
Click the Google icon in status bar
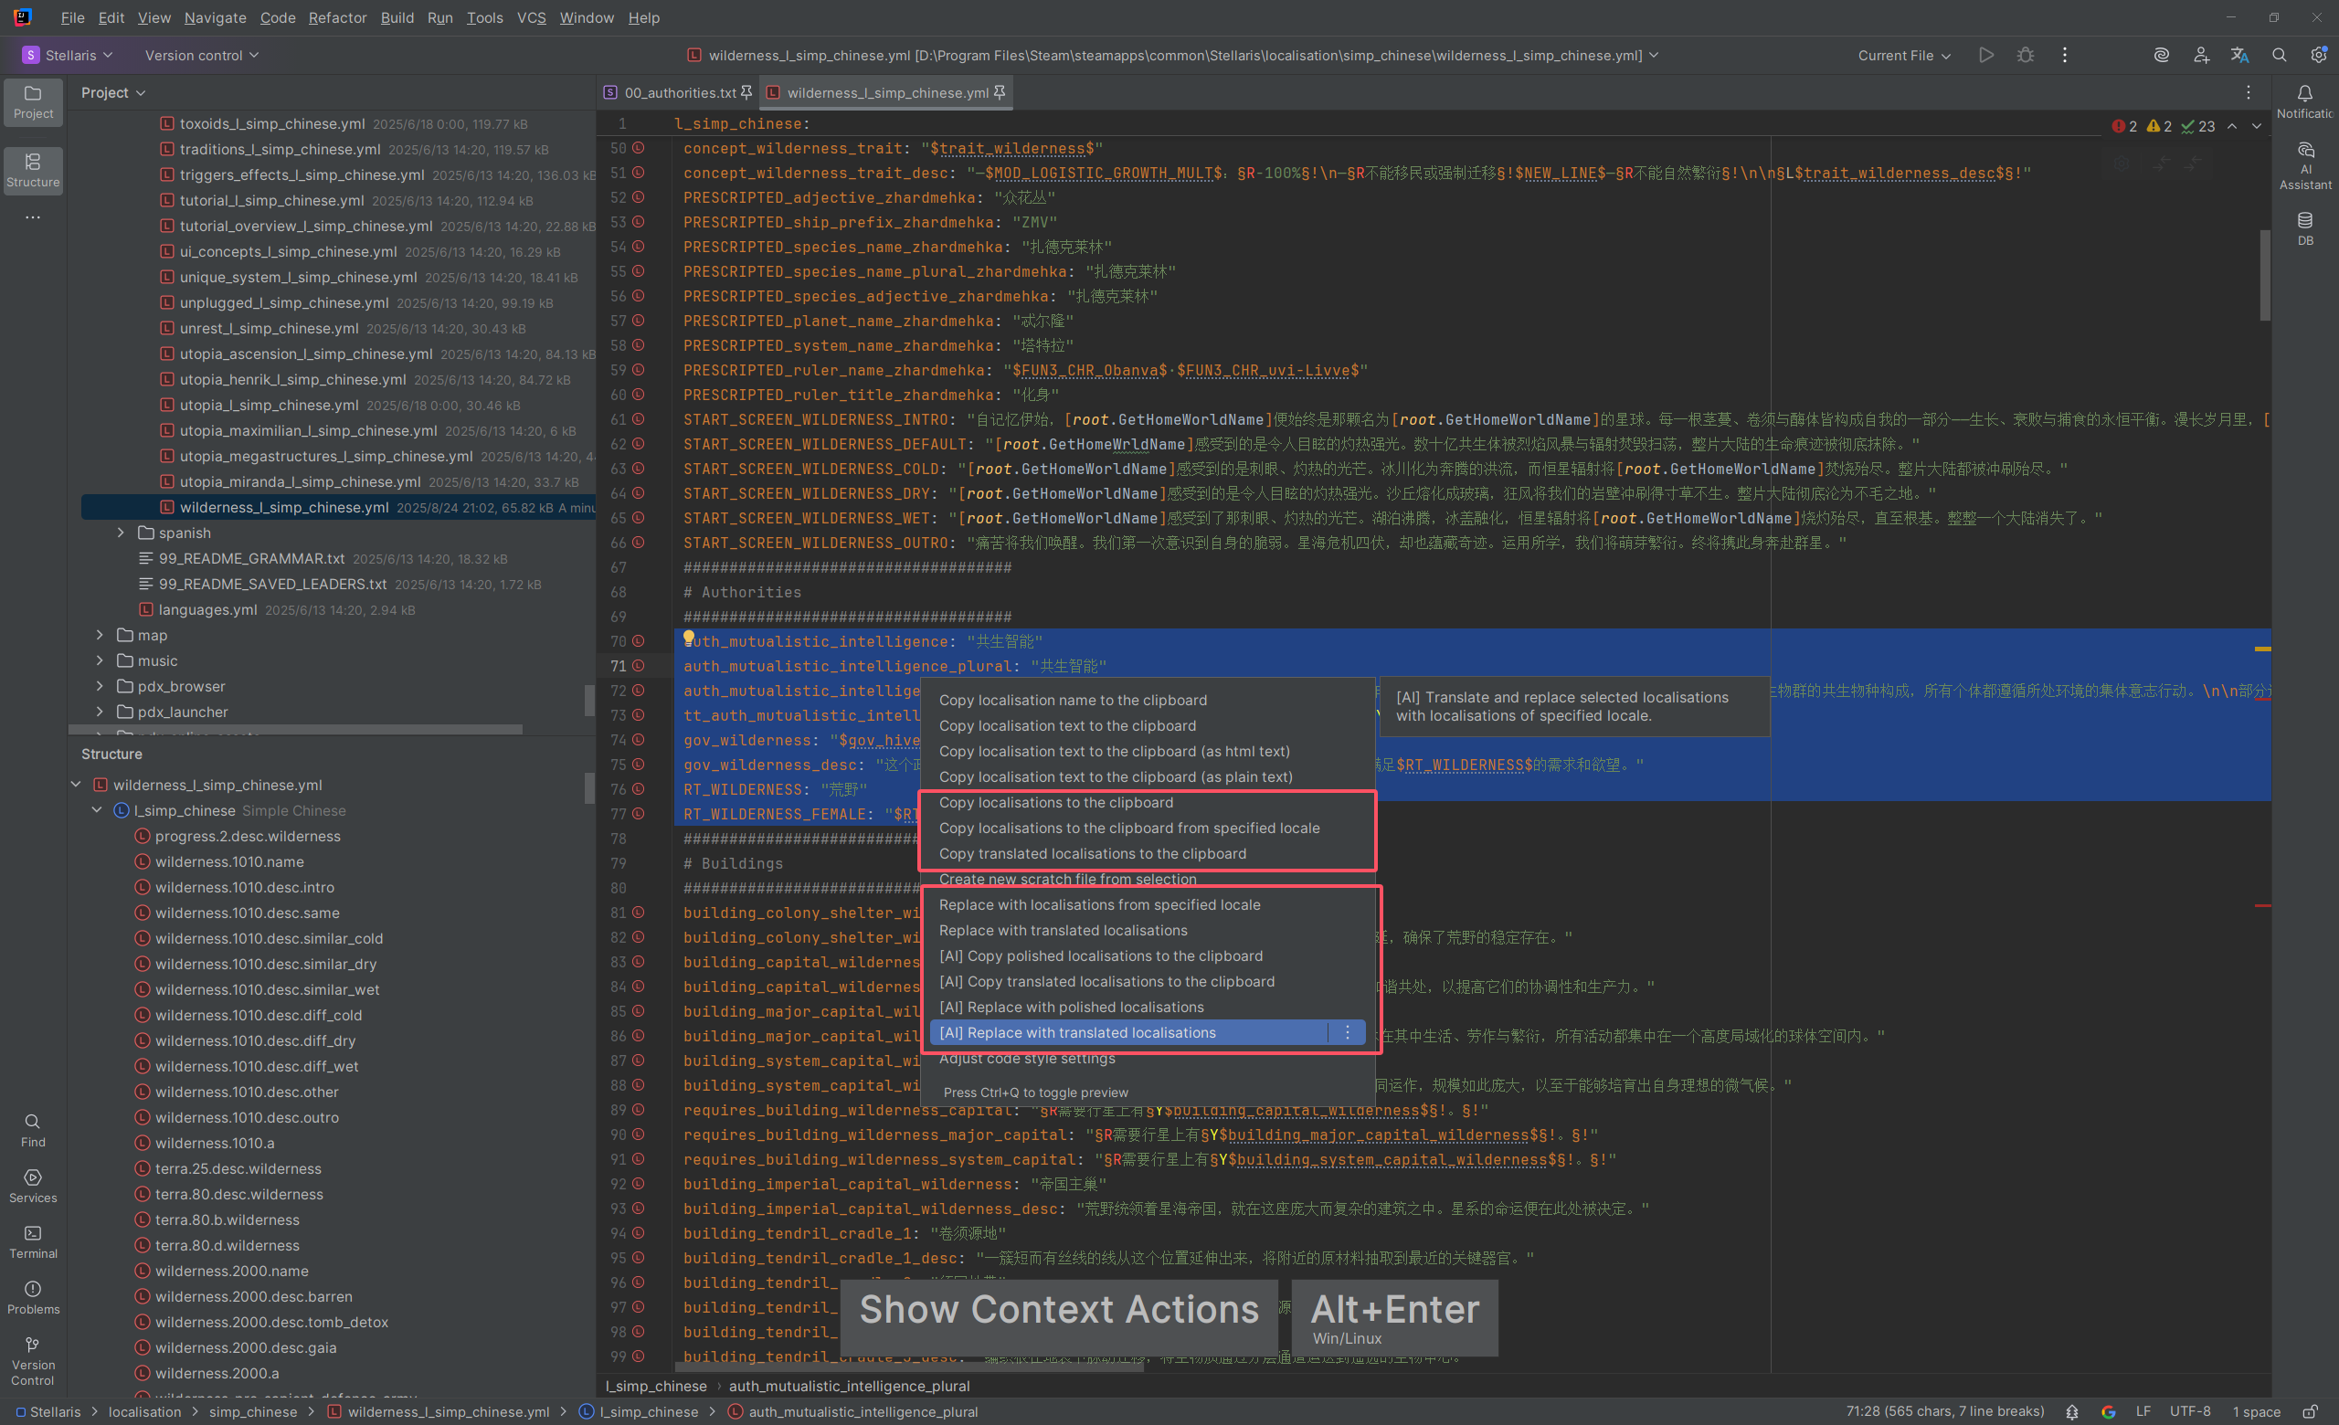(2107, 1411)
